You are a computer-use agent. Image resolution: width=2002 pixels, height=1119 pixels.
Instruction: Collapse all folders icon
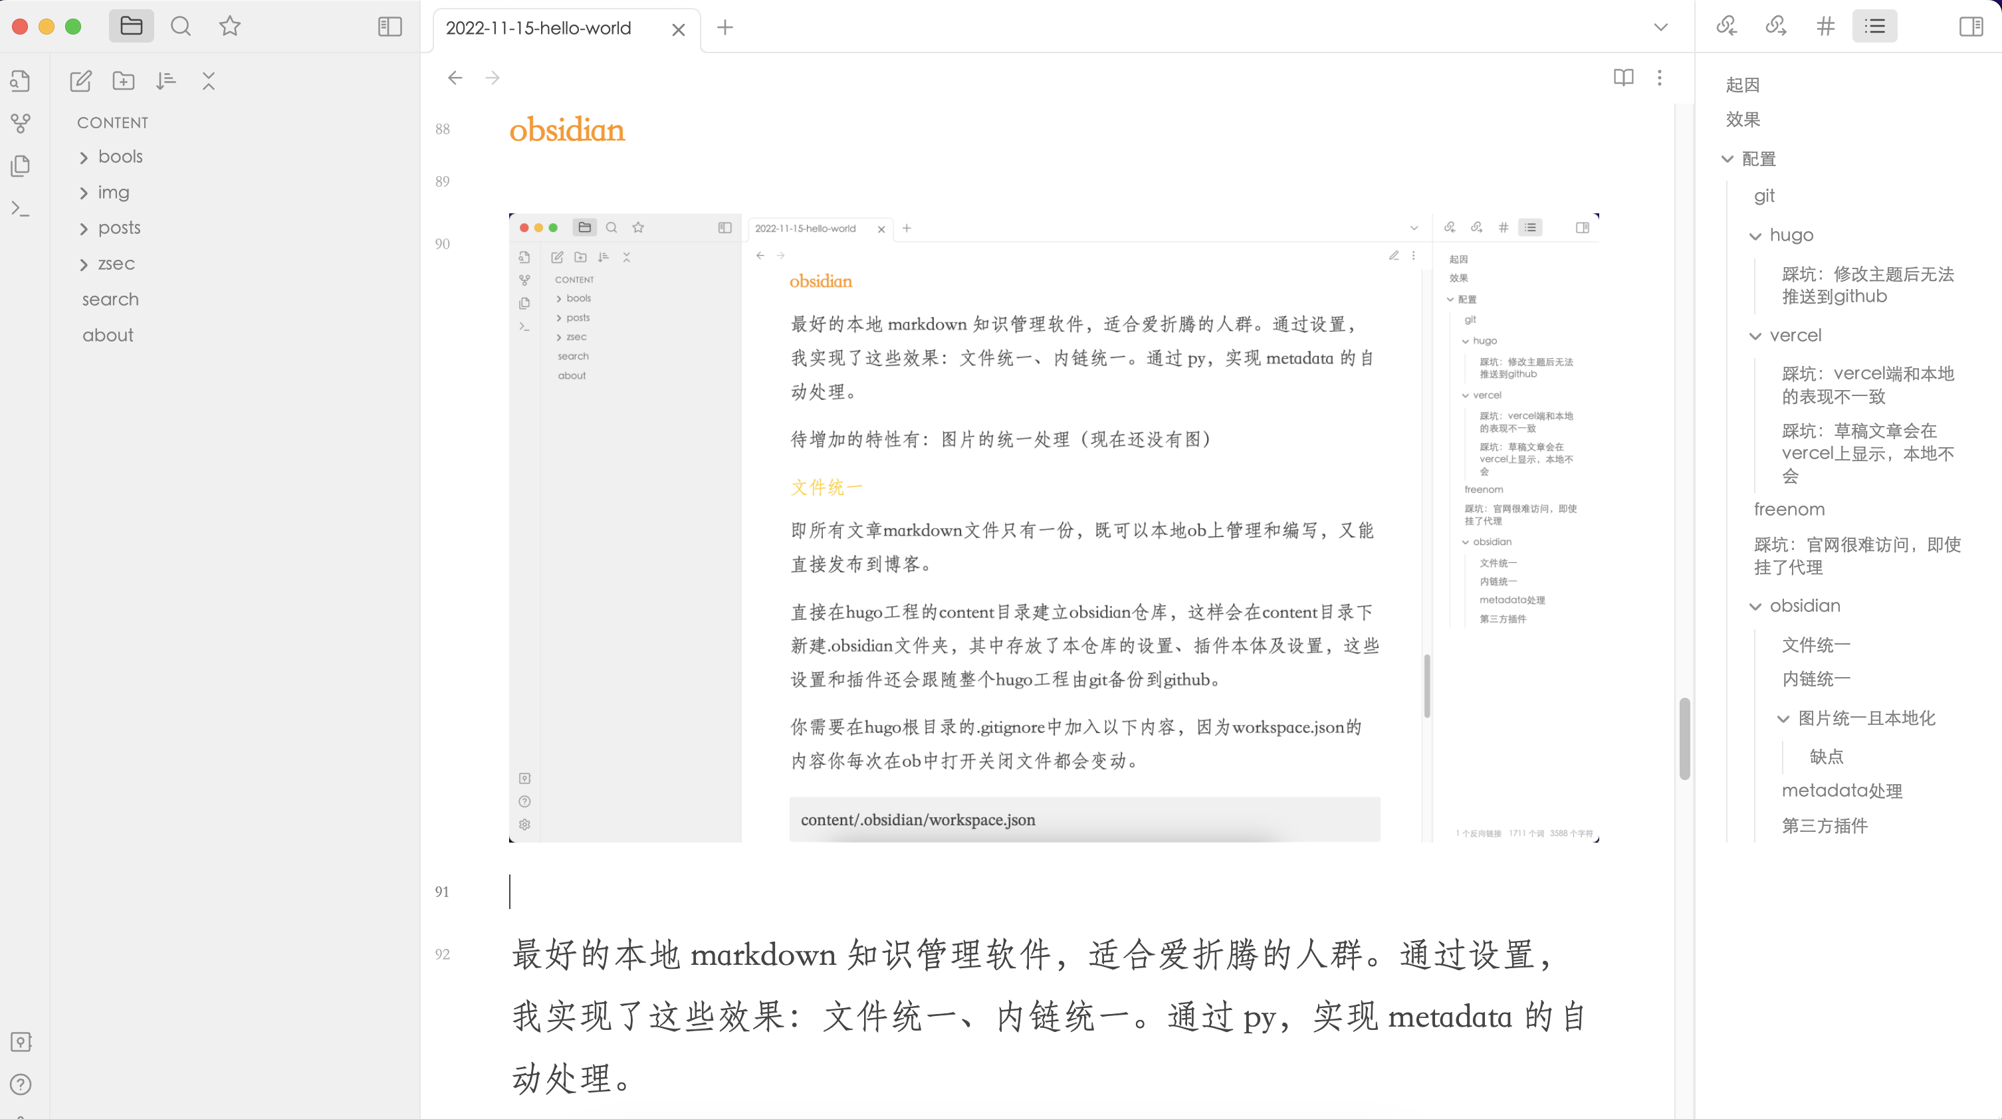click(208, 81)
